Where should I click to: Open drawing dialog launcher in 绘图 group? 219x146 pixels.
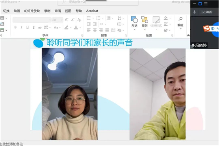172,35
